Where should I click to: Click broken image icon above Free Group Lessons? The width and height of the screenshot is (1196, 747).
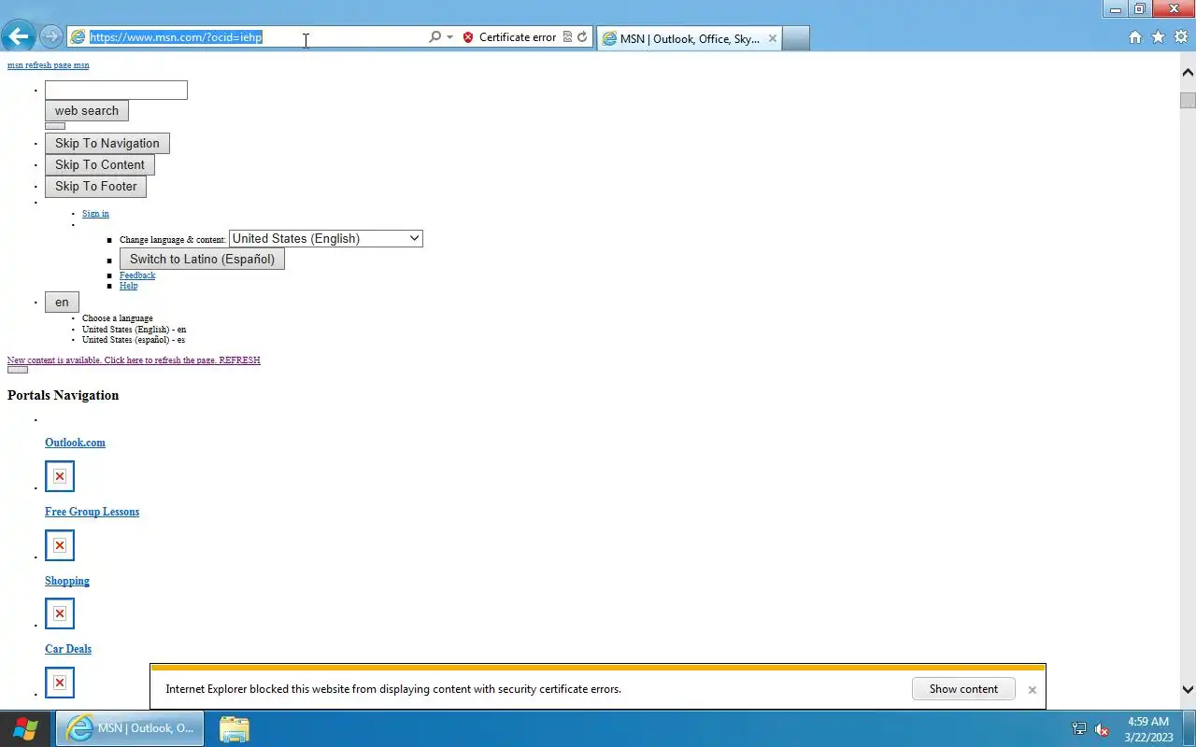click(x=60, y=476)
